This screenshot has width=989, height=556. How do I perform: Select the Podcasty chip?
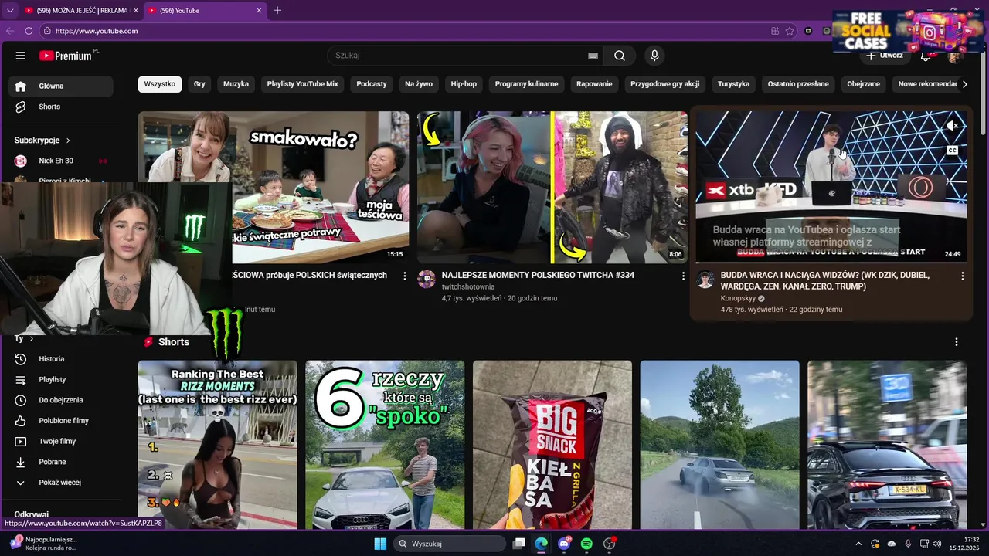(x=372, y=84)
